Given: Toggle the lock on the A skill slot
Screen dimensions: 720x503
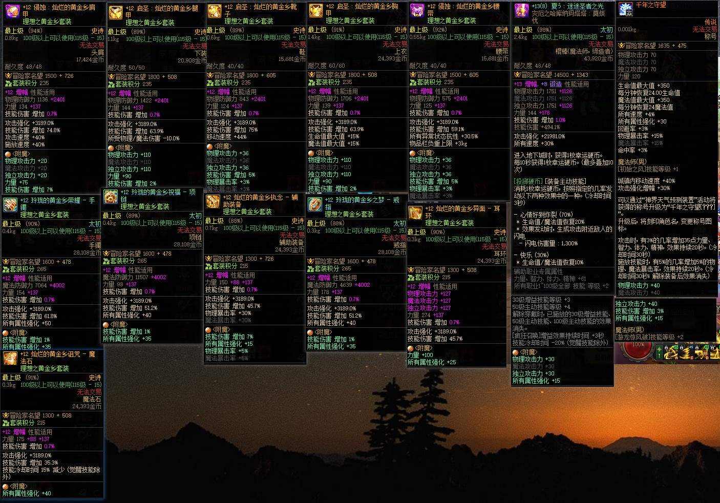Looking at the screenshot, I should pyautogui.click(x=666, y=348).
